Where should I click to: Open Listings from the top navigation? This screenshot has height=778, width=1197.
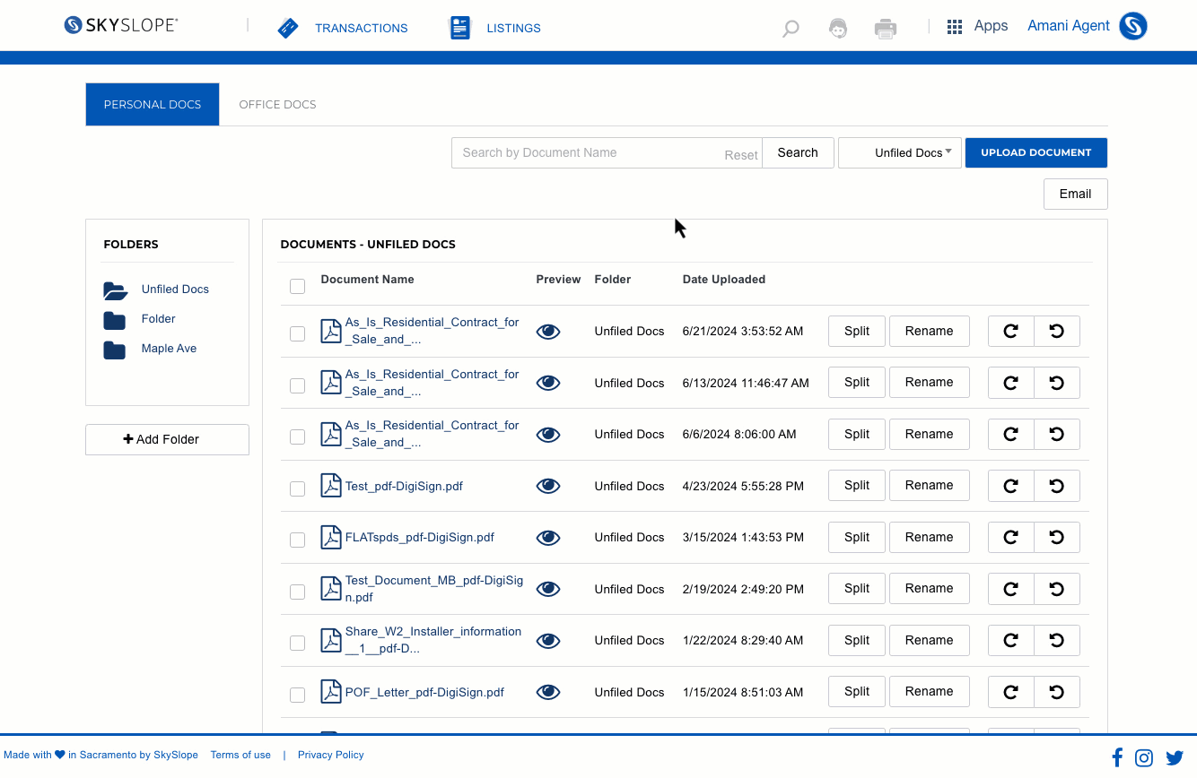click(494, 28)
